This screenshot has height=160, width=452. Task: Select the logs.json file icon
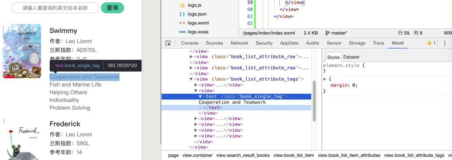182,14
